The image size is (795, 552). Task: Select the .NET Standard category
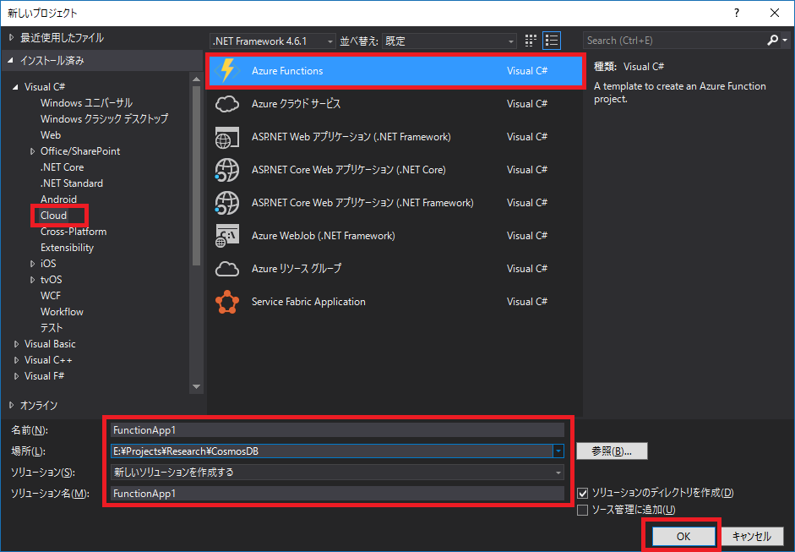(x=72, y=183)
